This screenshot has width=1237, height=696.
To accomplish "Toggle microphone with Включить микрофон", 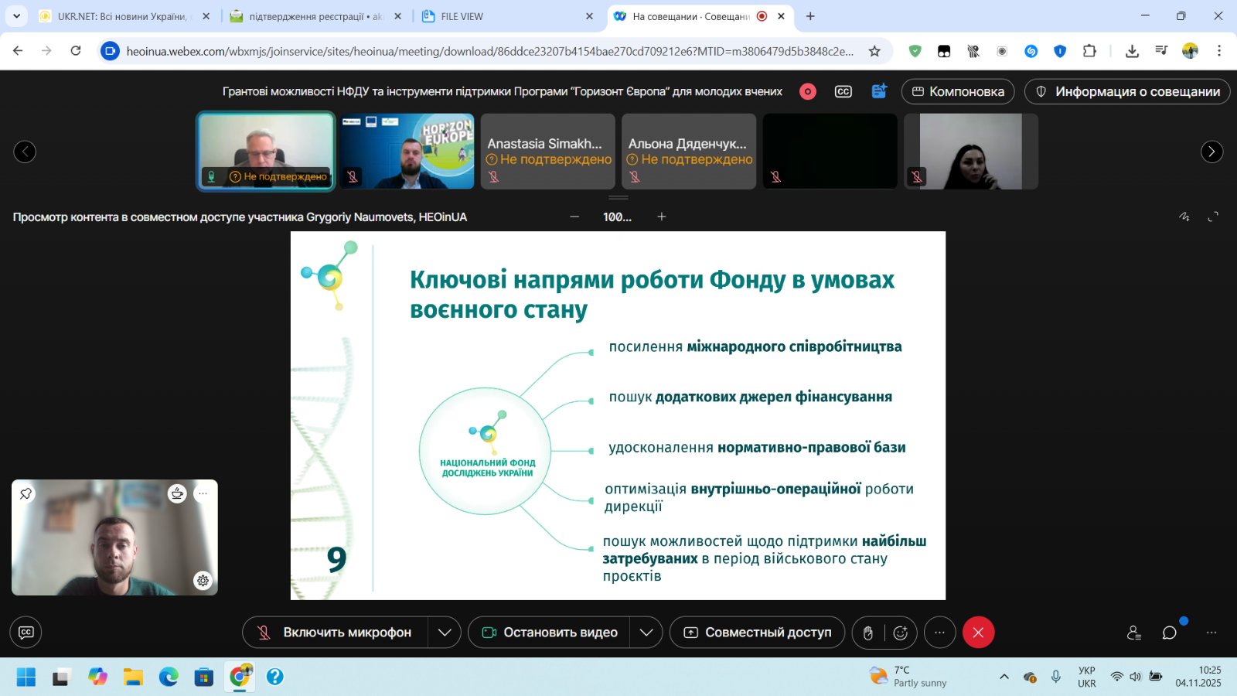I will [x=336, y=633].
